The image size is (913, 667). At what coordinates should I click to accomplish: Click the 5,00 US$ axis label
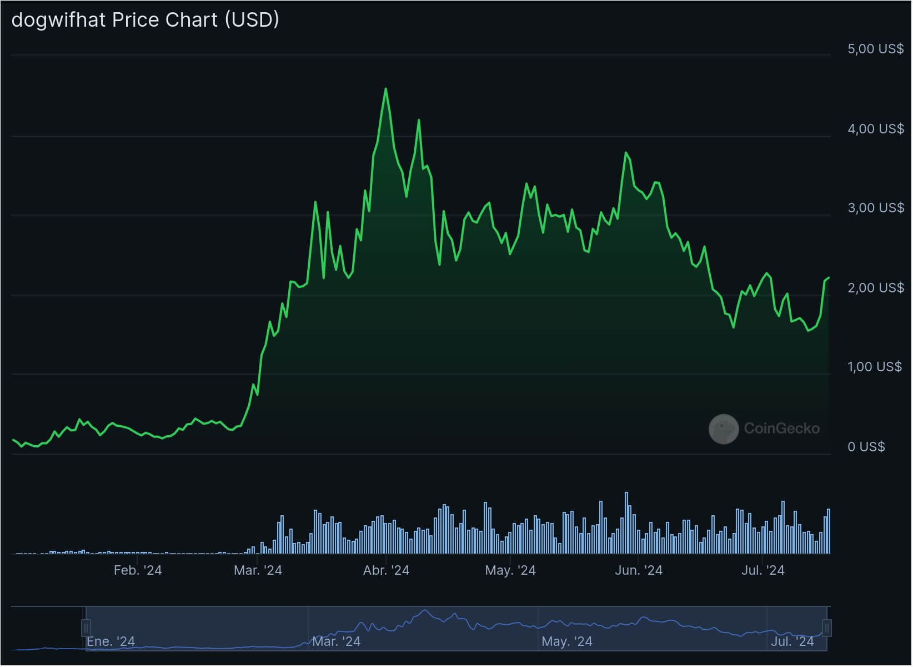(x=876, y=49)
